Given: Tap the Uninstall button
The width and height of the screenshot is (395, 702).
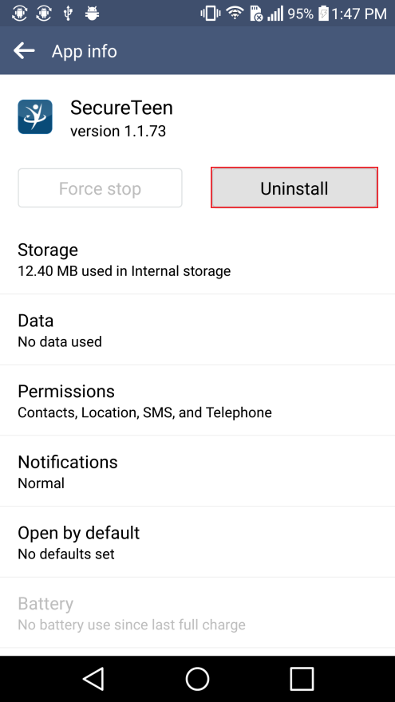Looking at the screenshot, I should pos(294,187).
